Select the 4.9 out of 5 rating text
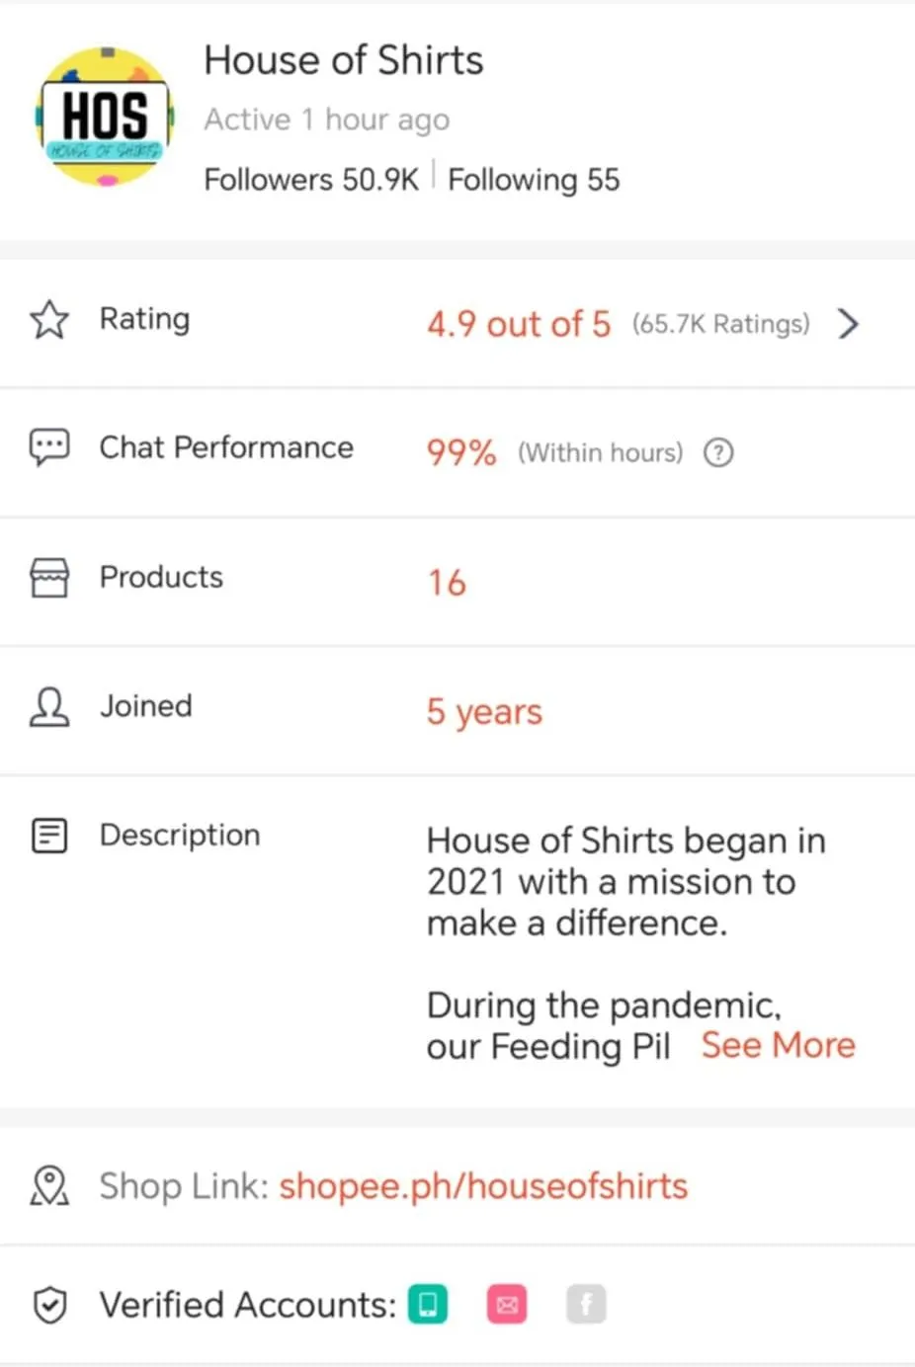The width and height of the screenshot is (915, 1367). coord(519,324)
